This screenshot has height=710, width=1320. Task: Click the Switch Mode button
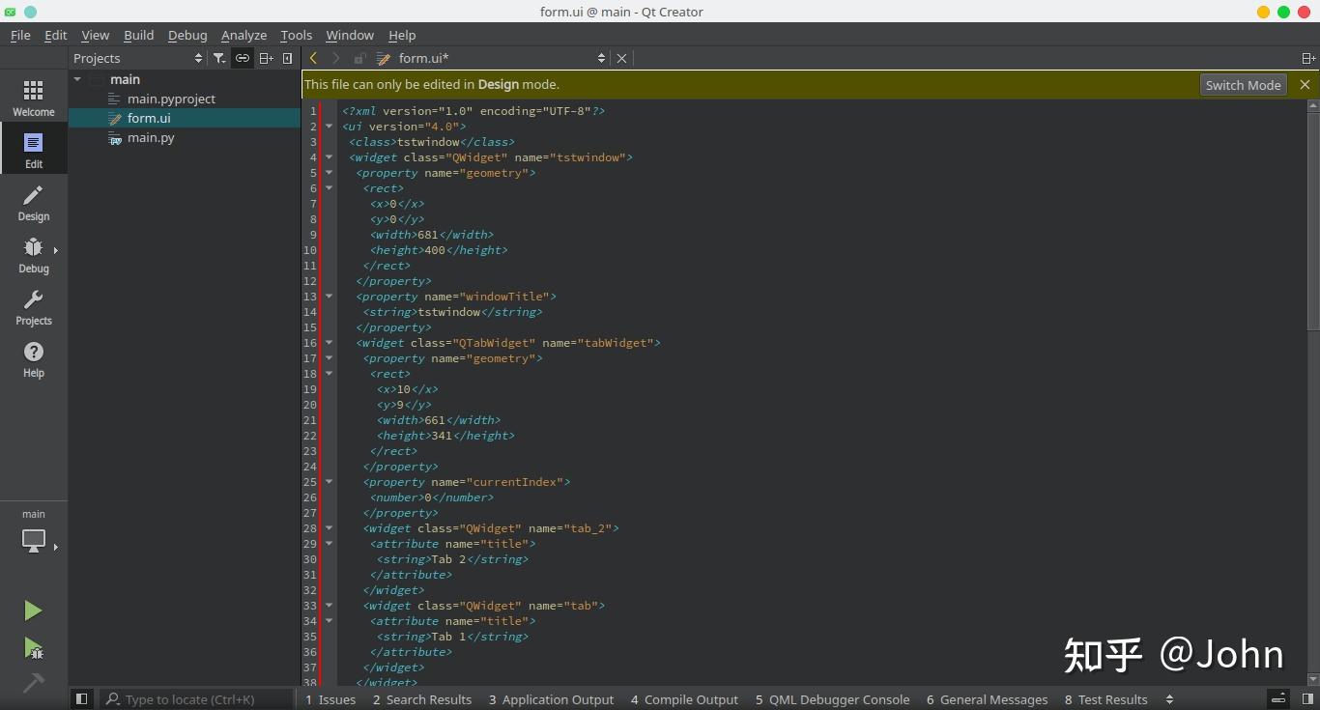[1243, 85]
